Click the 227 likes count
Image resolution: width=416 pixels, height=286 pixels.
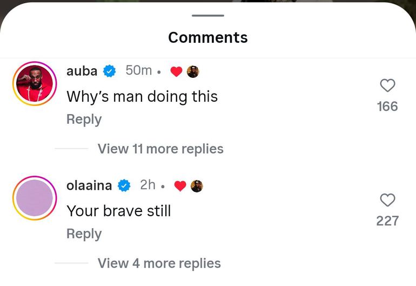click(387, 221)
